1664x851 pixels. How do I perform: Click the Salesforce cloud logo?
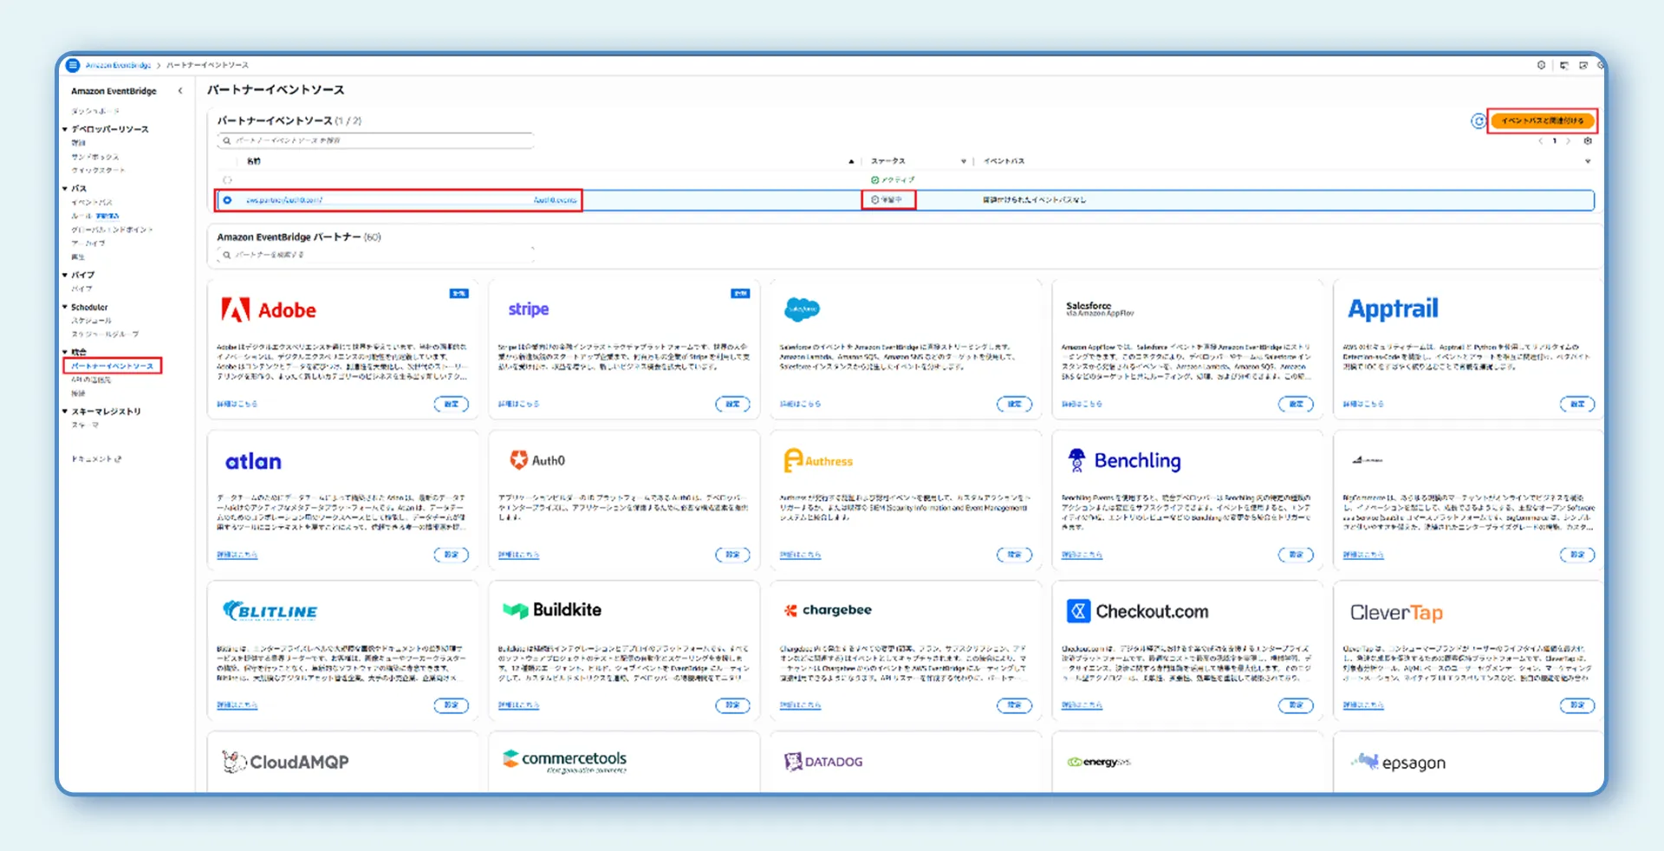pos(802,309)
